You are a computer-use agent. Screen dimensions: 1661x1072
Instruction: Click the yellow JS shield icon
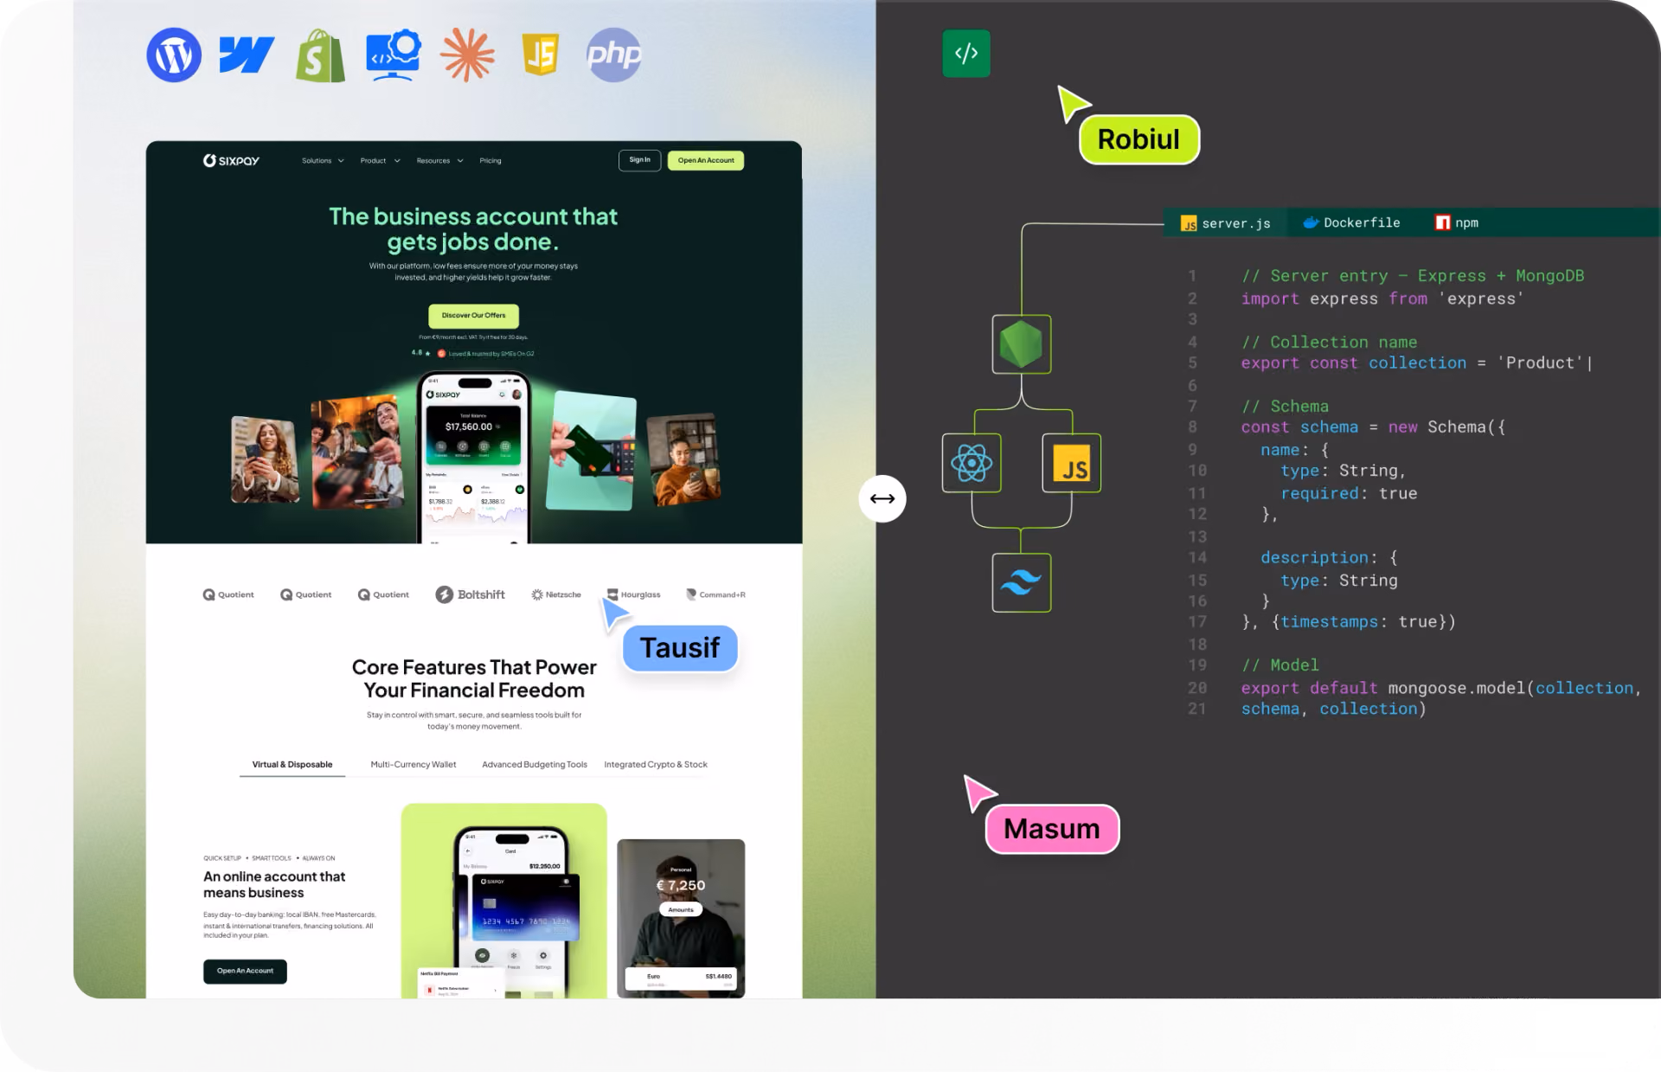coord(541,55)
